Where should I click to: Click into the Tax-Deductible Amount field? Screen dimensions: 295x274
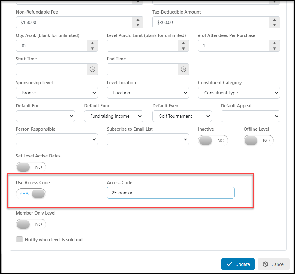point(211,22)
